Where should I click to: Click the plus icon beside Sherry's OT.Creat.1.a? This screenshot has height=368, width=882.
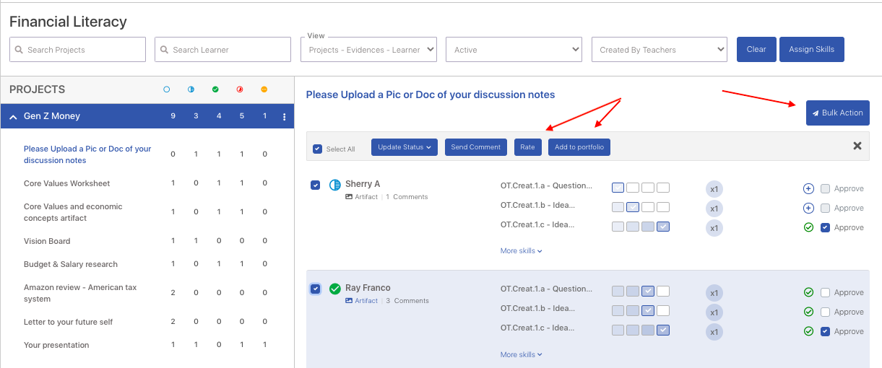808,188
